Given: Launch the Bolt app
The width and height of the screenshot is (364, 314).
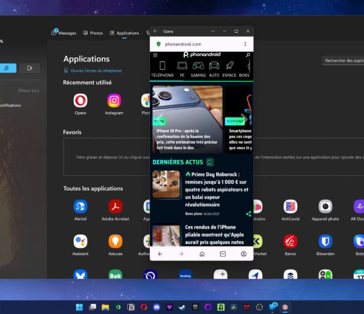Looking at the screenshot, I should point(115,275).
